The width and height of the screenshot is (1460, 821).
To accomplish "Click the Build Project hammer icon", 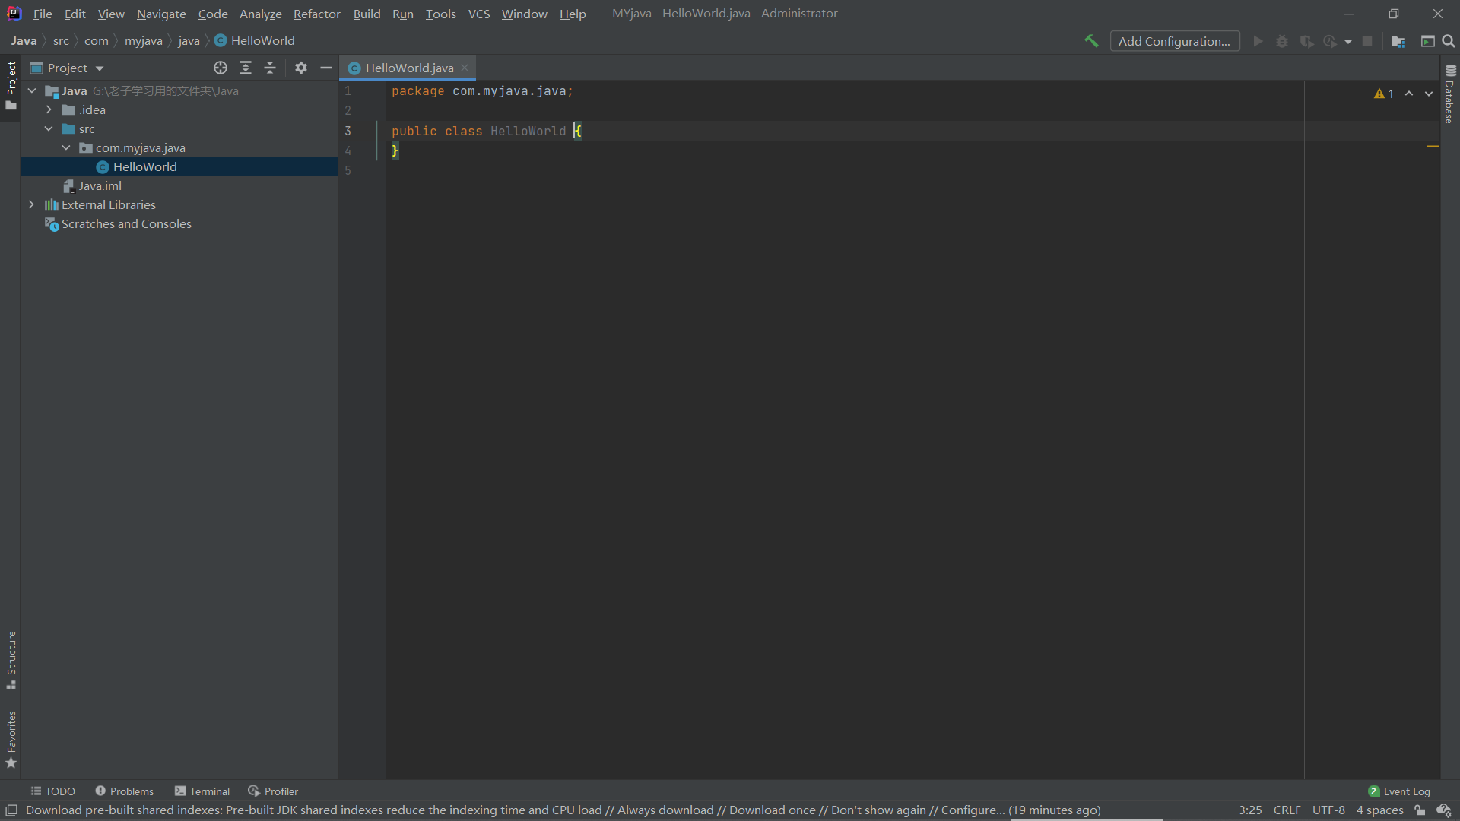I will [1091, 41].
